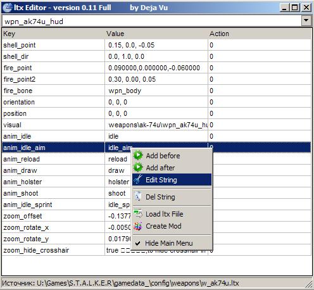
Task: Open the wpn_ak74u_hud section dropdown arrow
Action: tap(306, 21)
